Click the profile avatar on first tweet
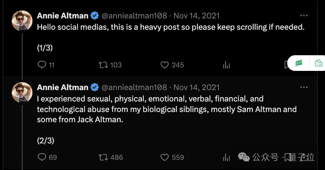The height and width of the screenshot is (170, 325). pyautogui.click(x=22, y=20)
